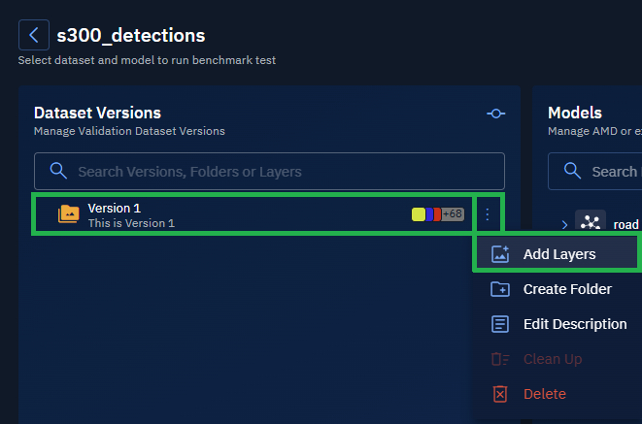Choose Add Layers from the context menu
The image size is (642, 424).
click(x=559, y=254)
